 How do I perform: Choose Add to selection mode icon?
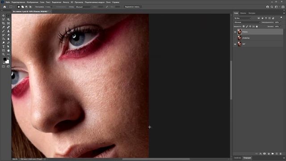pyautogui.click(x=23, y=7)
